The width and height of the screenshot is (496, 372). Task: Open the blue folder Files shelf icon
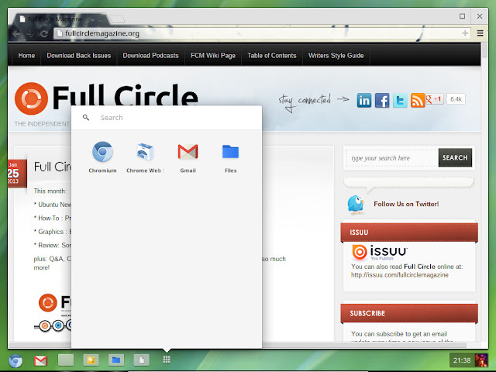pyautogui.click(x=116, y=360)
